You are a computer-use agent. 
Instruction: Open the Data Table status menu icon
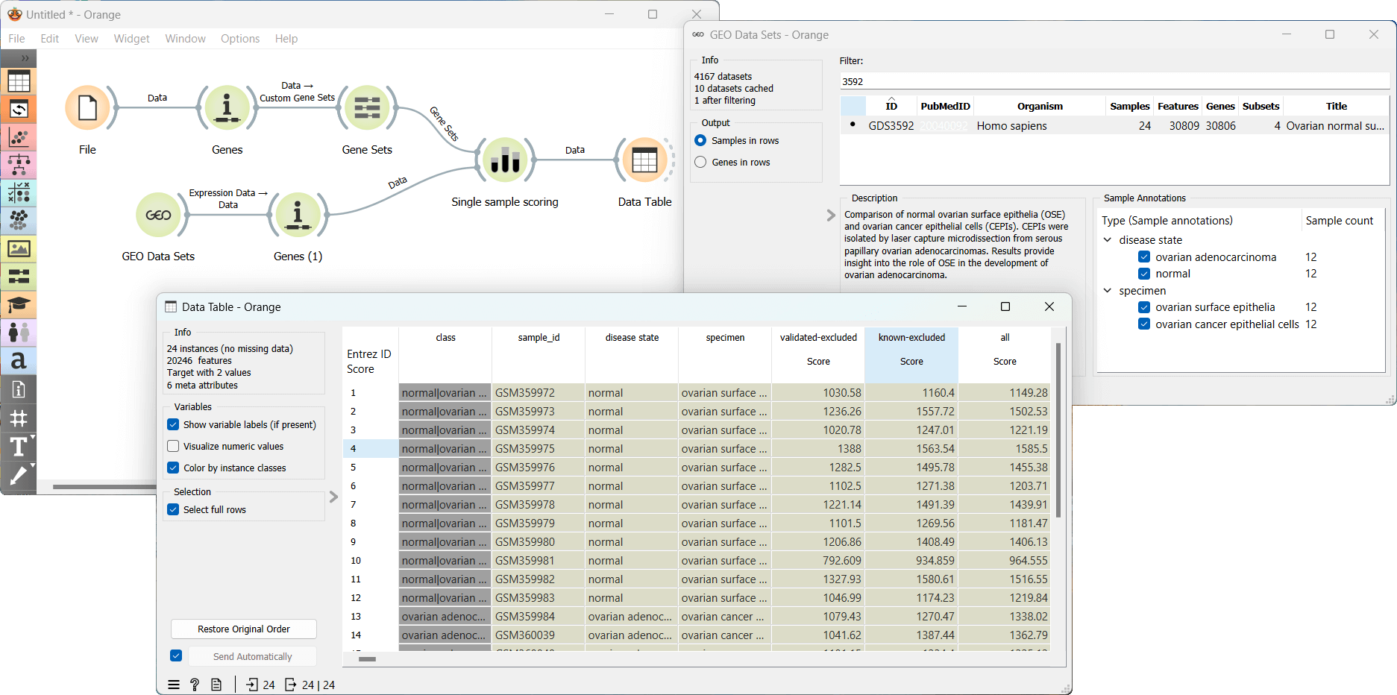coord(174,685)
